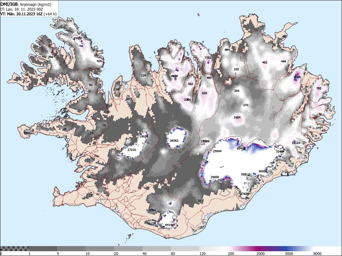Click the map value '16' in the southwest
The width and height of the screenshot is (342, 256).
[89, 177]
